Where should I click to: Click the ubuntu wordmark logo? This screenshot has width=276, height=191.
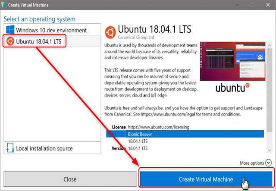[x=232, y=88]
